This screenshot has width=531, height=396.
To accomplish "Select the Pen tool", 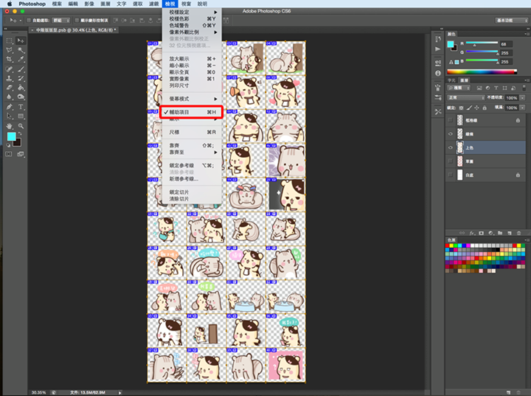I will click(x=9, y=107).
